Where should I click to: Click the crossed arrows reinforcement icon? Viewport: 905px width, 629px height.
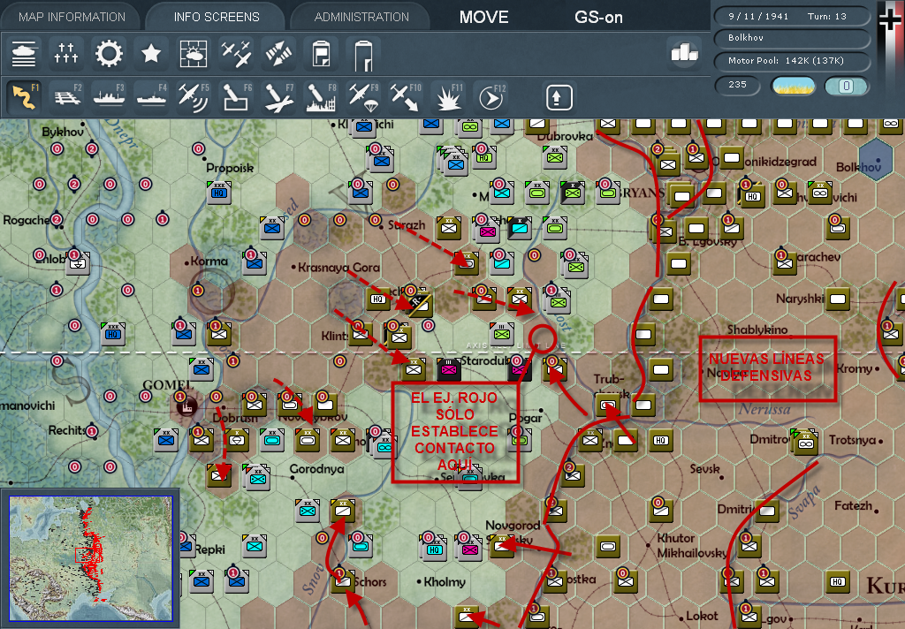click(x=278, y=54)
